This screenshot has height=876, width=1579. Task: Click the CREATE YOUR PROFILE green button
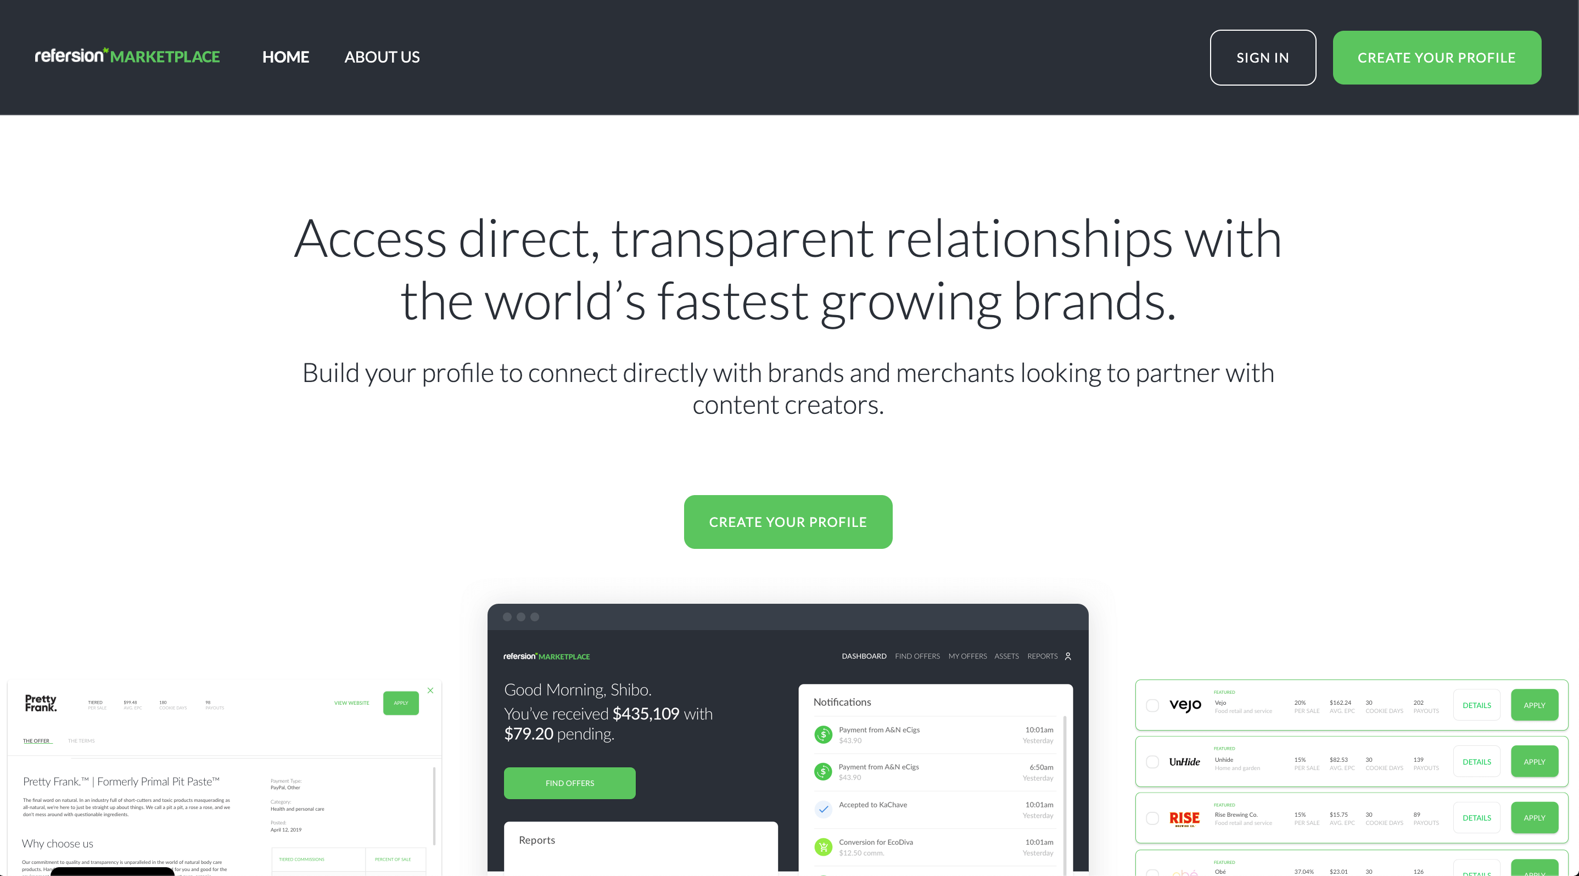(787, 522)
